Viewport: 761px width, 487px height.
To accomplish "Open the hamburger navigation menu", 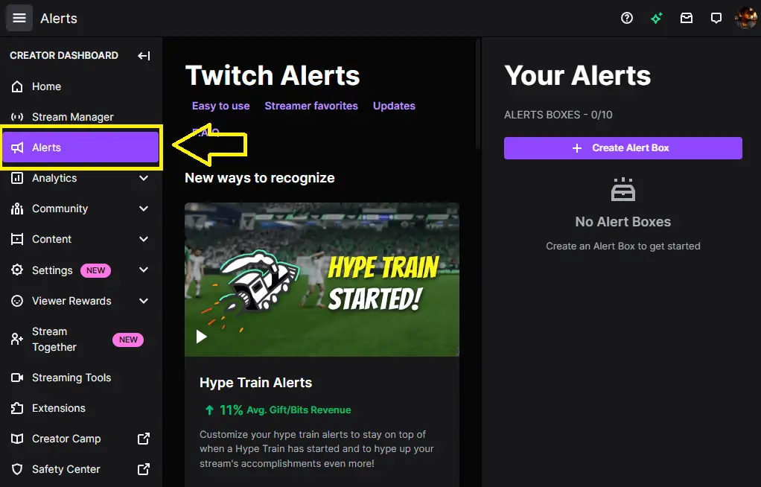I will click(19, 18).
